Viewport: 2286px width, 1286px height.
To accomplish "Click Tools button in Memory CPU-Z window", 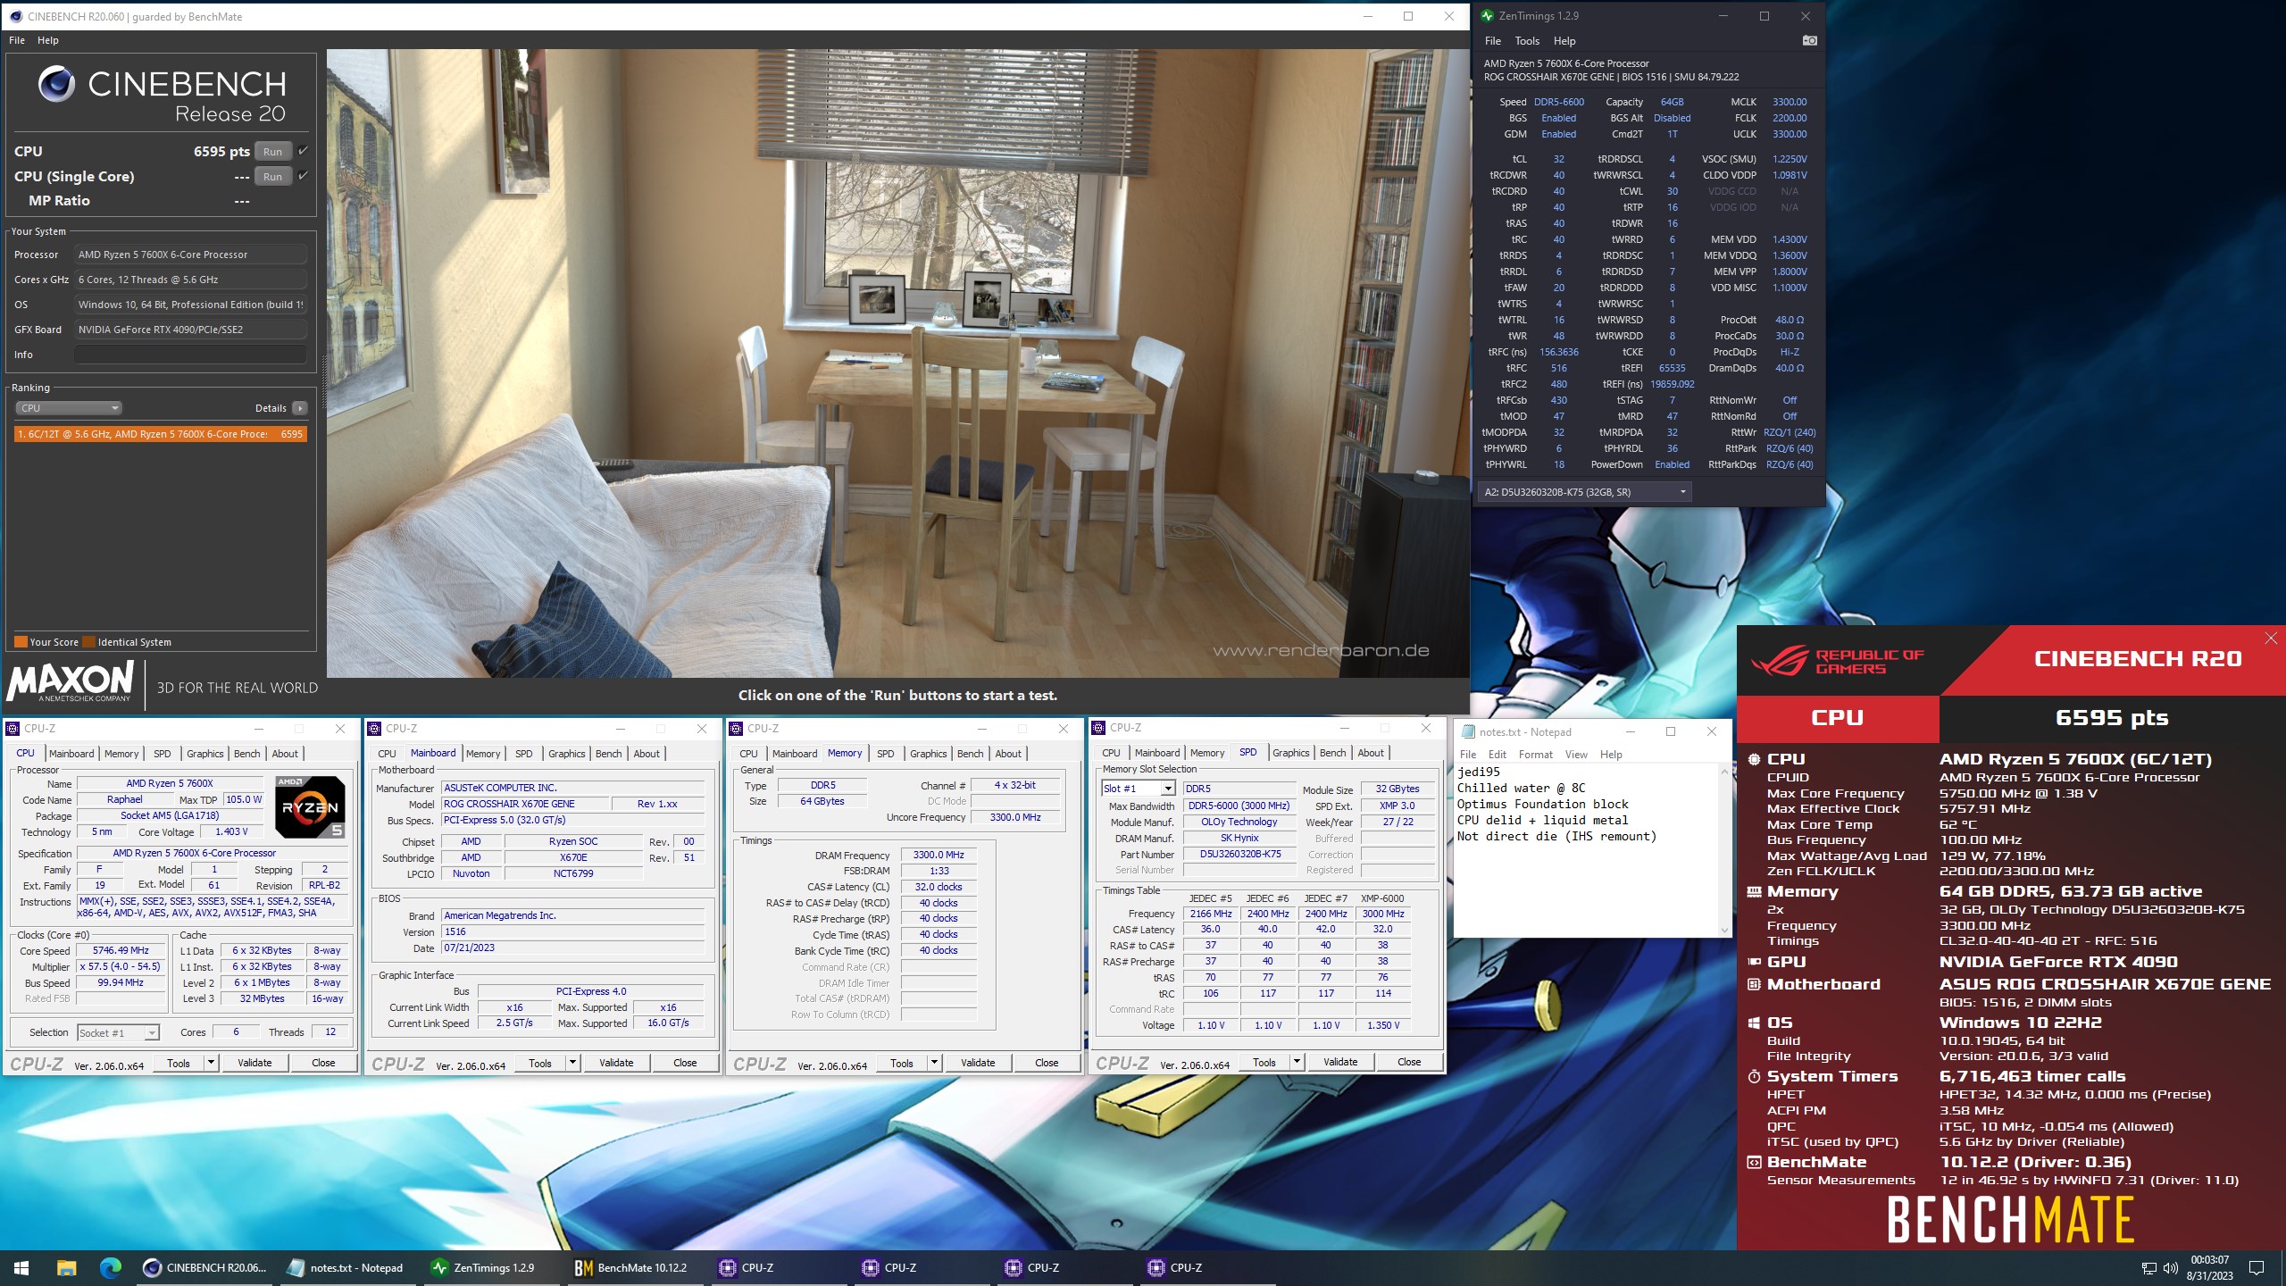I will click(x=902, y=1063).
